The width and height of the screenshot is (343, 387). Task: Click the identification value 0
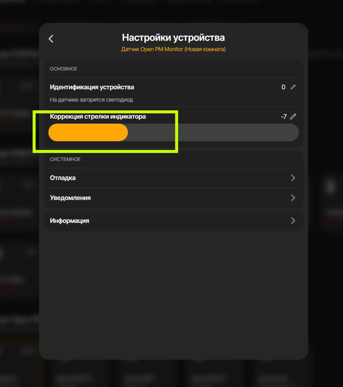click(x=284, y=87)
